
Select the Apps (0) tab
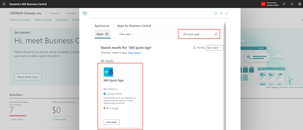pos(102,34)
